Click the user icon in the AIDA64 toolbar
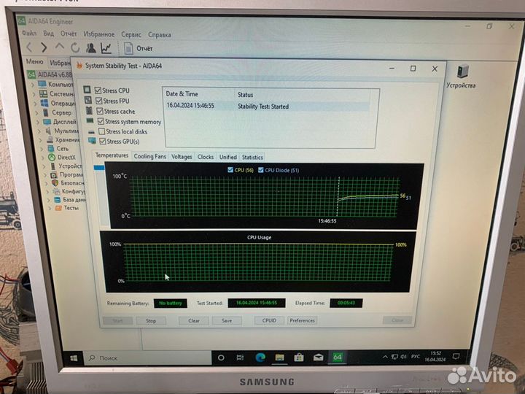Image resolution: width=525 pixels, height=394 pixels. [91, 48]
